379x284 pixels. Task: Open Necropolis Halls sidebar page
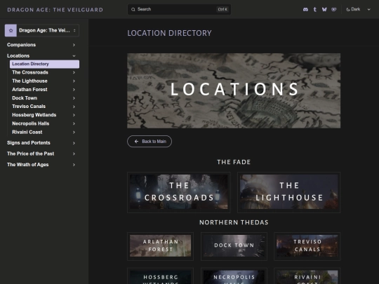(x=31, y=123)
